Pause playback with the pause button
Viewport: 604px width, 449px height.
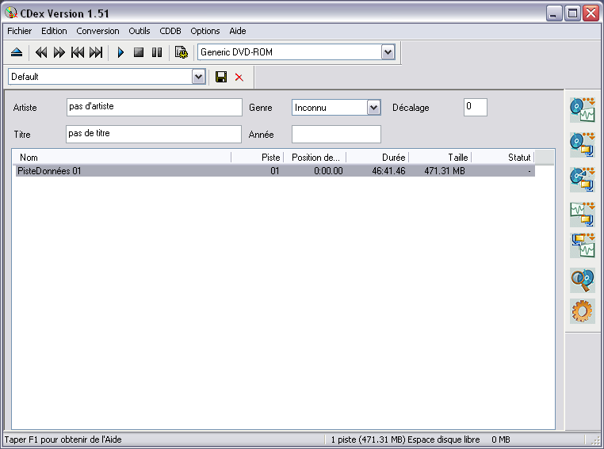157,52
